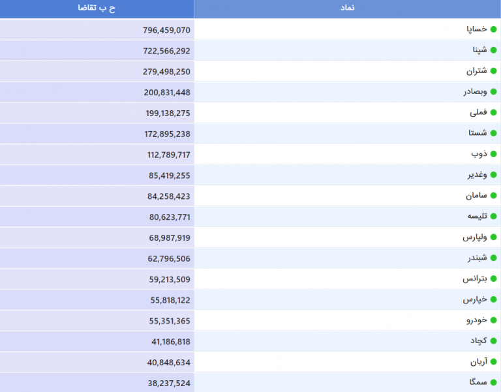Select the green dot for شبندر
This screenshot has width=501, height=392.
pyautogui.click(x=493, y=258)
